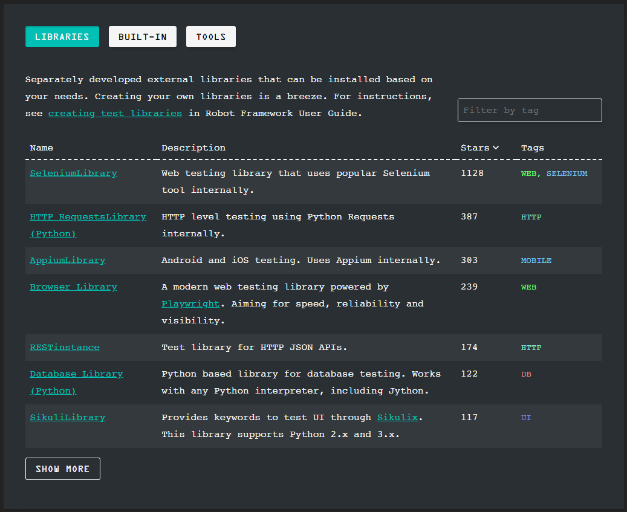The image size is (627, 512).
Task: Open the creating test libraries guide link
Action: (x=115, y=113)
